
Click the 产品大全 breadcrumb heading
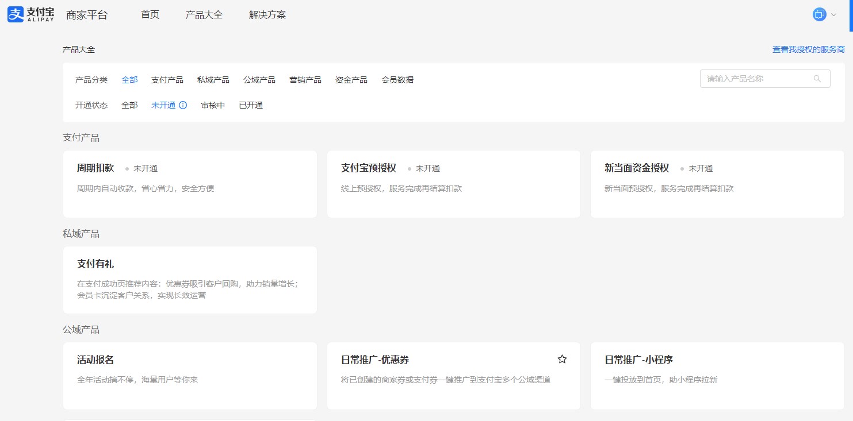coord(79,50)
